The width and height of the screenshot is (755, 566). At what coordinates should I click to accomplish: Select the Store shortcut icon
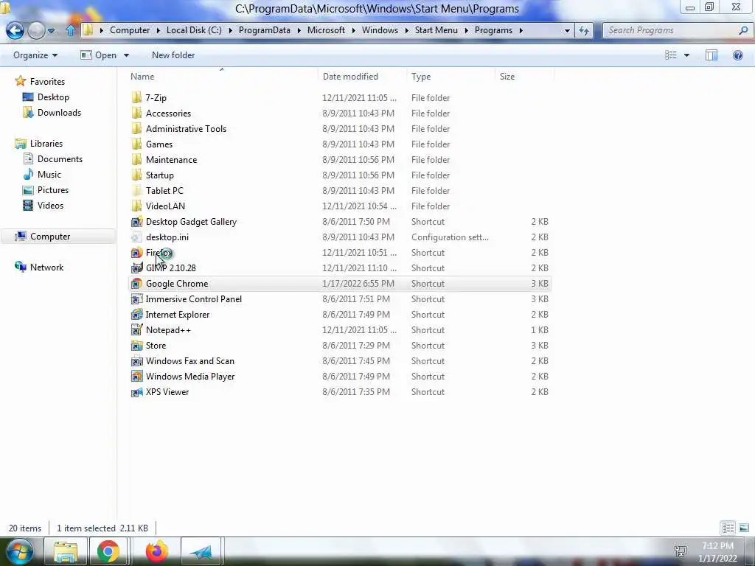coord(136,346)
